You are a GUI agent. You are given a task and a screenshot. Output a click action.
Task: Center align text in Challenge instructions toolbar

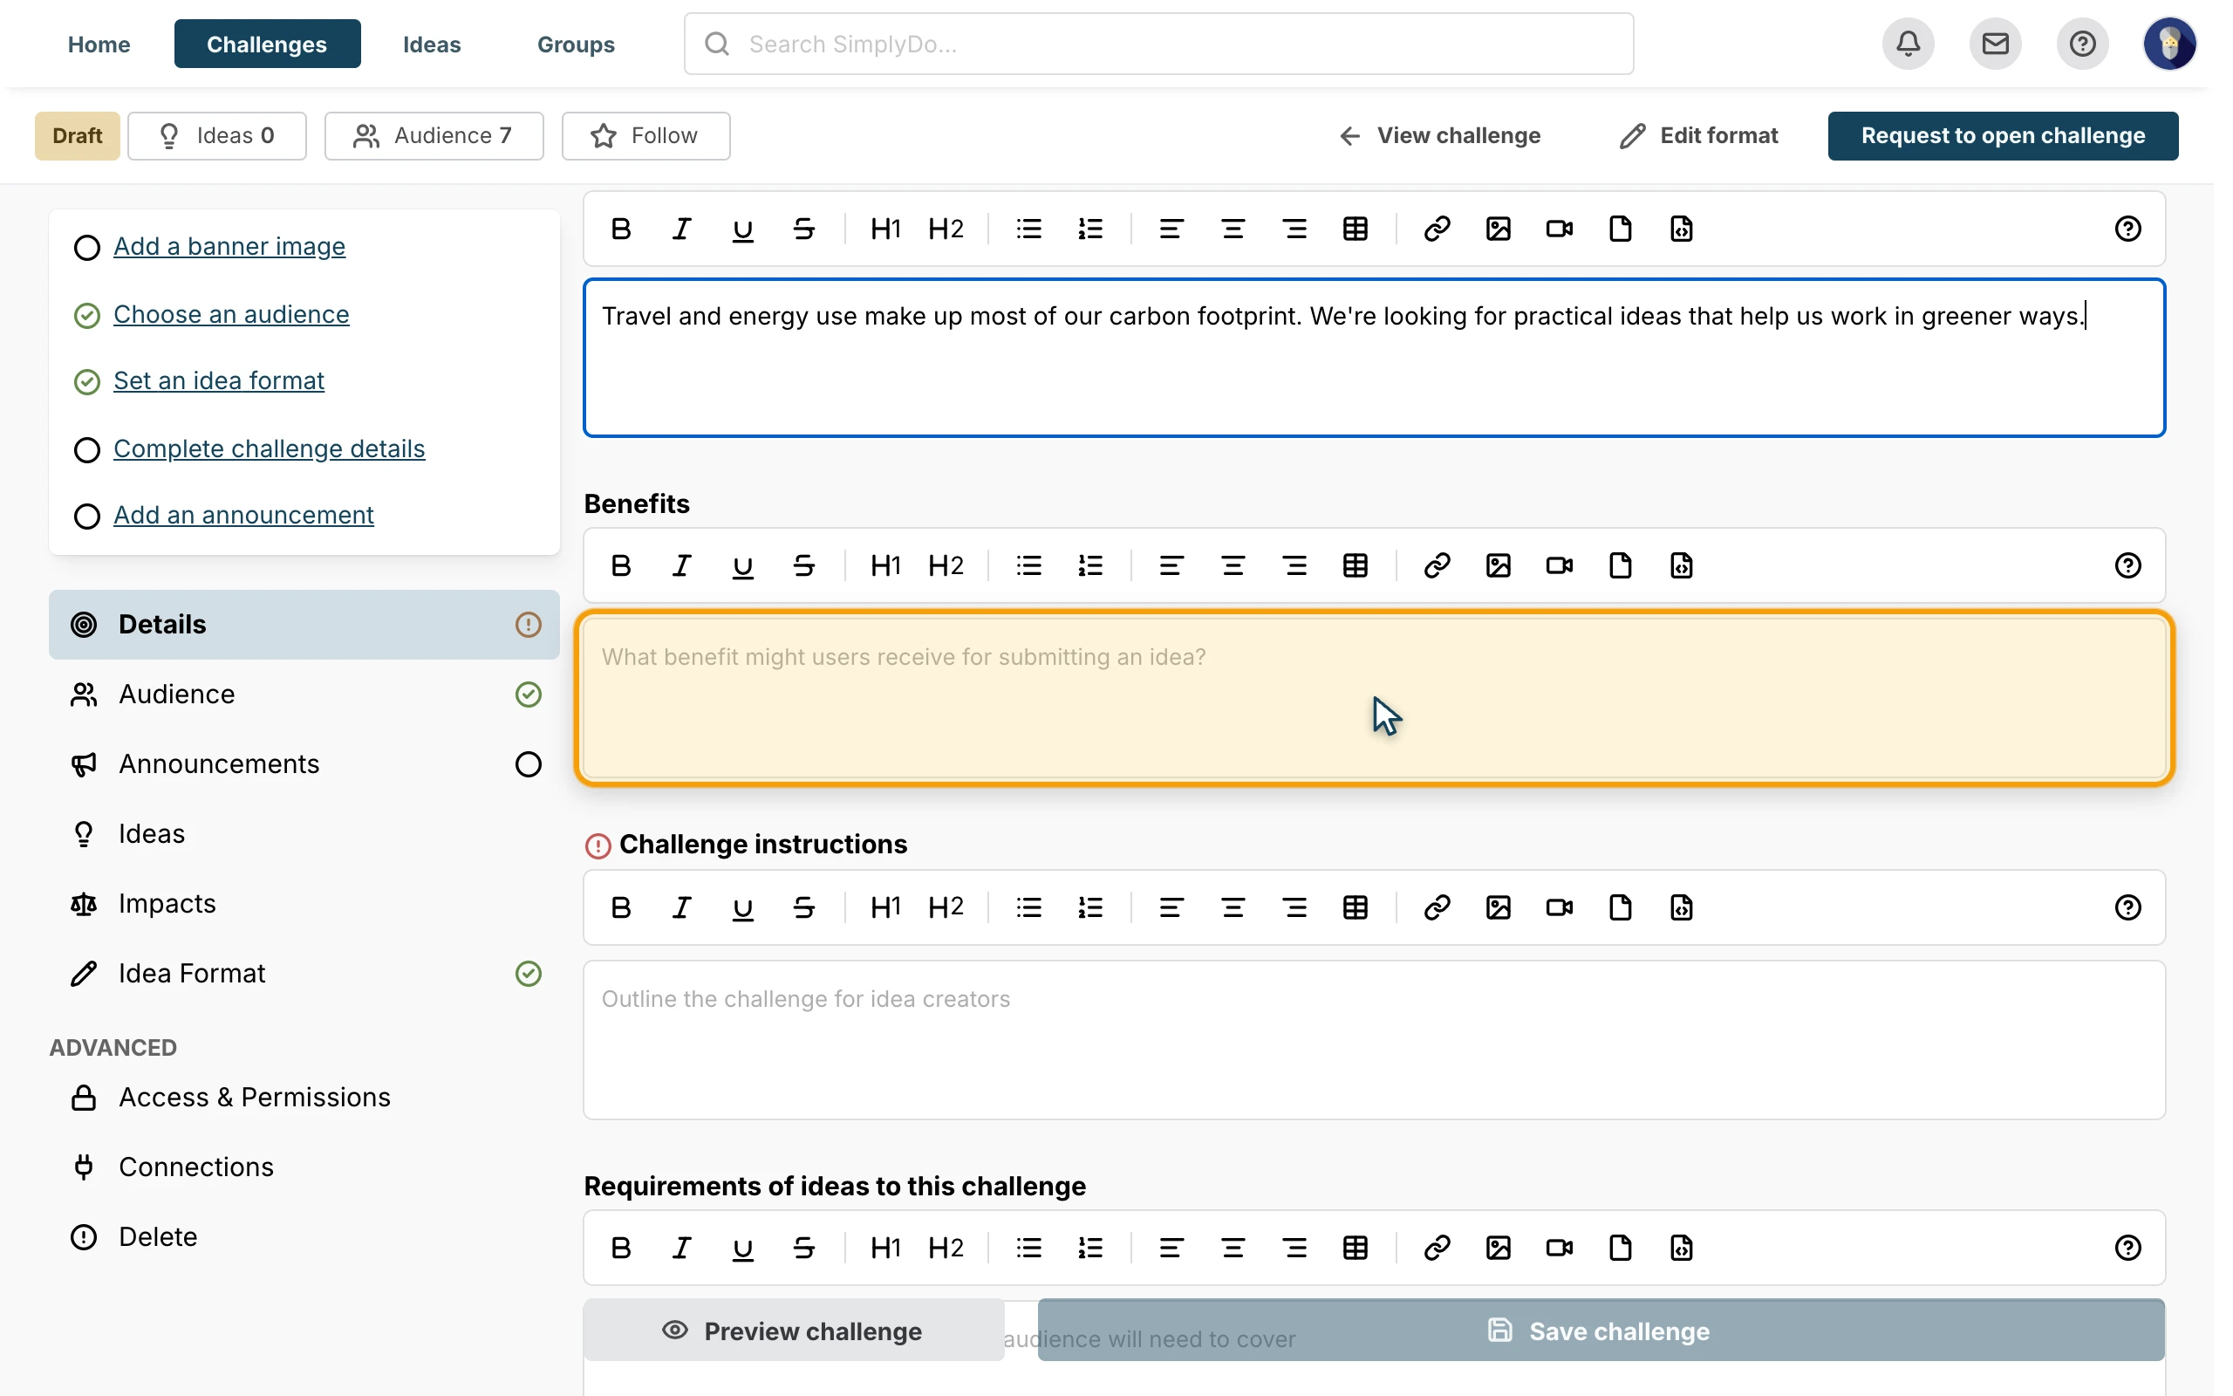(1233, 907)
